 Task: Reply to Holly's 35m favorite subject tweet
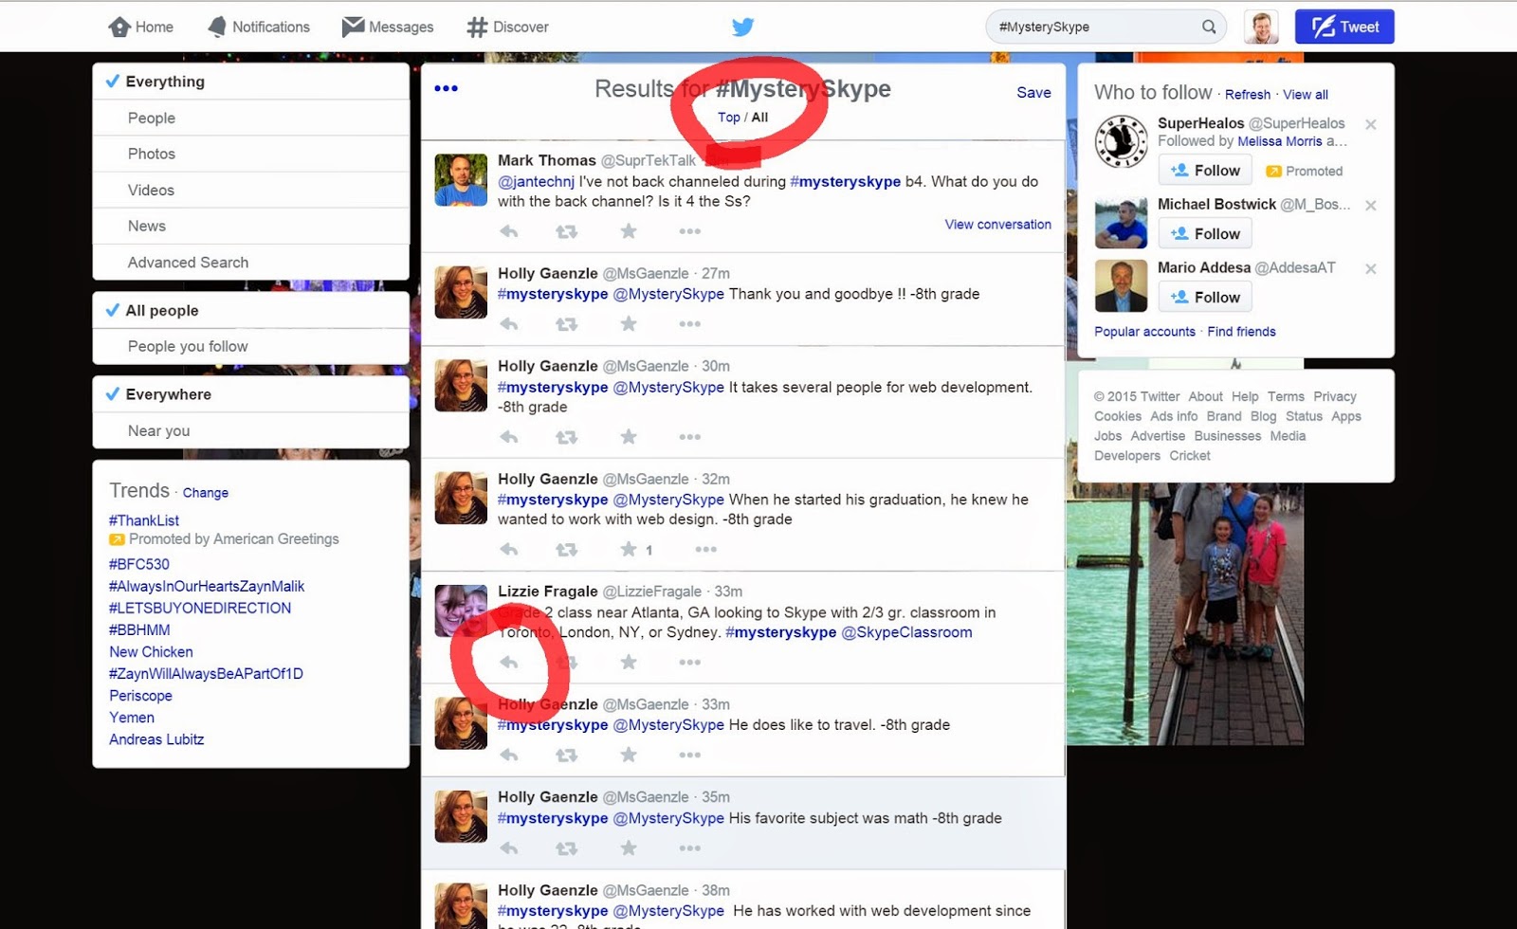click(x=509, y=848)
